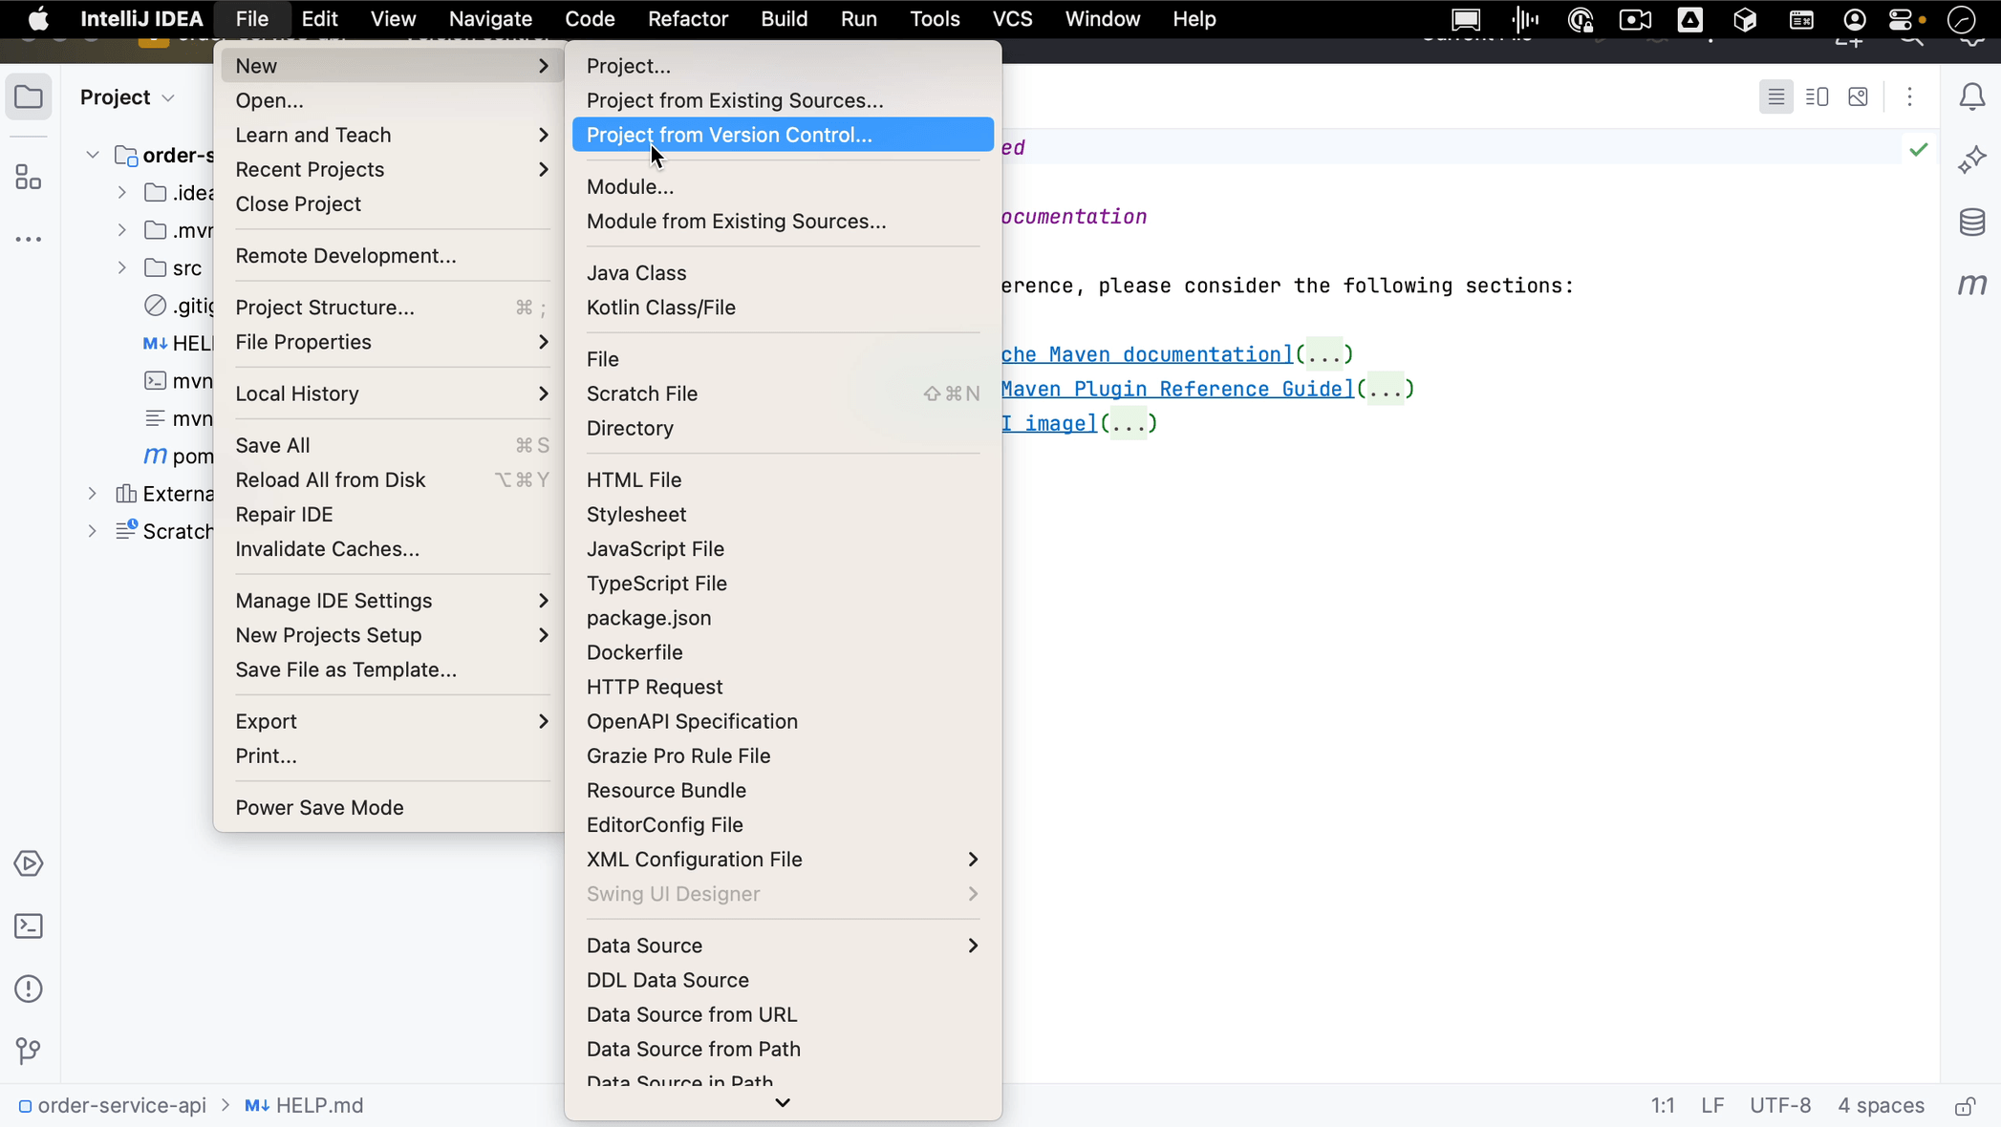This screenshot has width=2001, height=1127.
Task: Expand the External Libraries tree item
Action: point(92,494)
